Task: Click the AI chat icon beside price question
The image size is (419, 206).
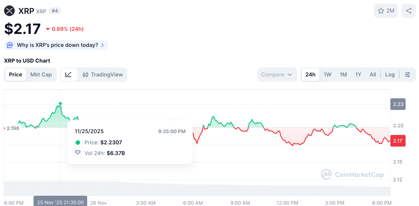Action: click(10, 45)
